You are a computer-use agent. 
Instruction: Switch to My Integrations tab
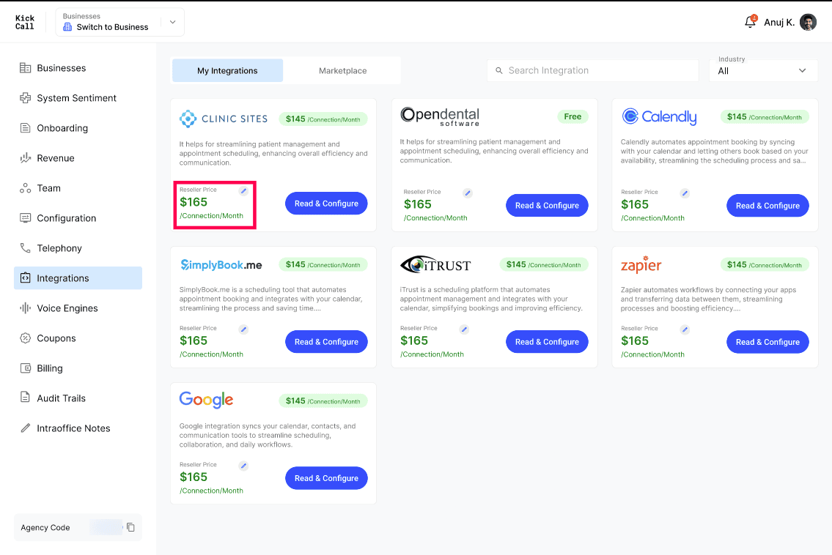(x=228, y=70)
